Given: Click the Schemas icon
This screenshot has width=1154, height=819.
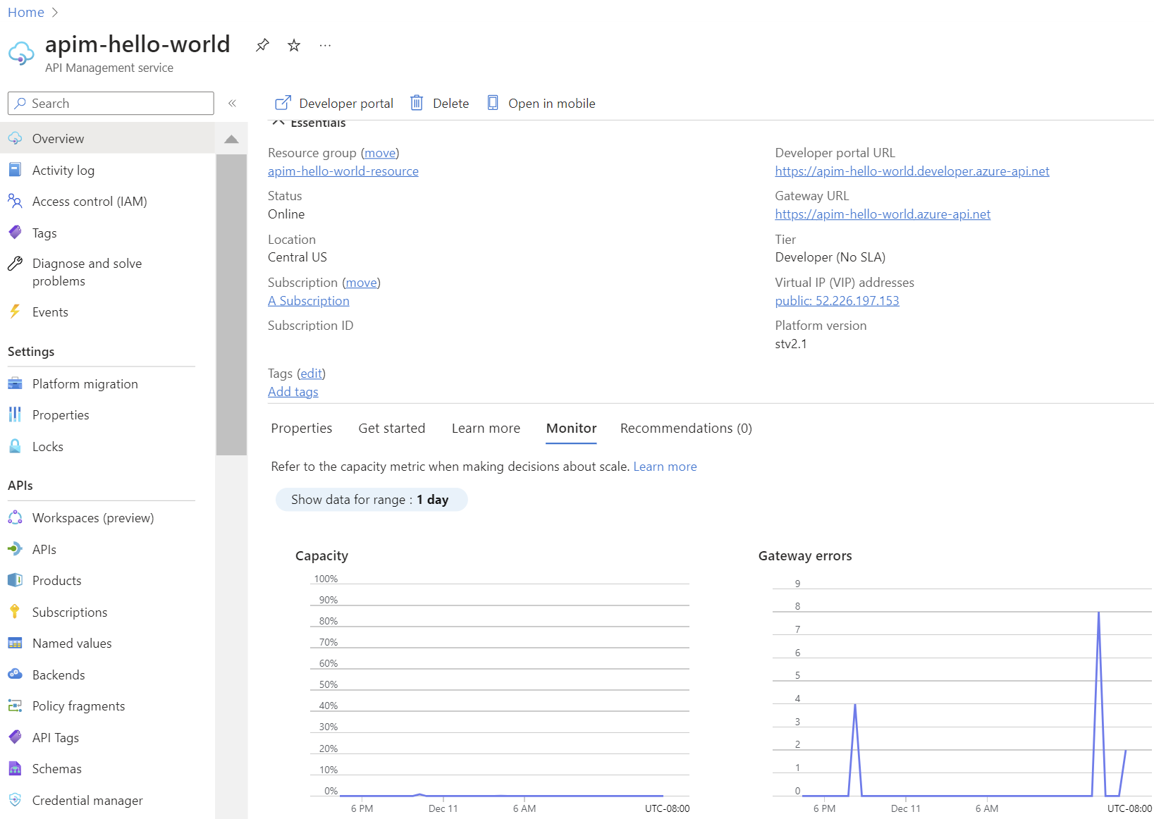Looking at the screenshot, I should click(x=15, y=768).
